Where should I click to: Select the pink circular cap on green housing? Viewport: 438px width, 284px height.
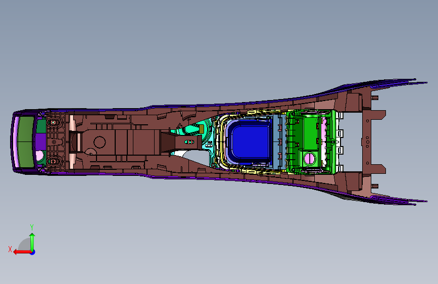click(310, 159)
